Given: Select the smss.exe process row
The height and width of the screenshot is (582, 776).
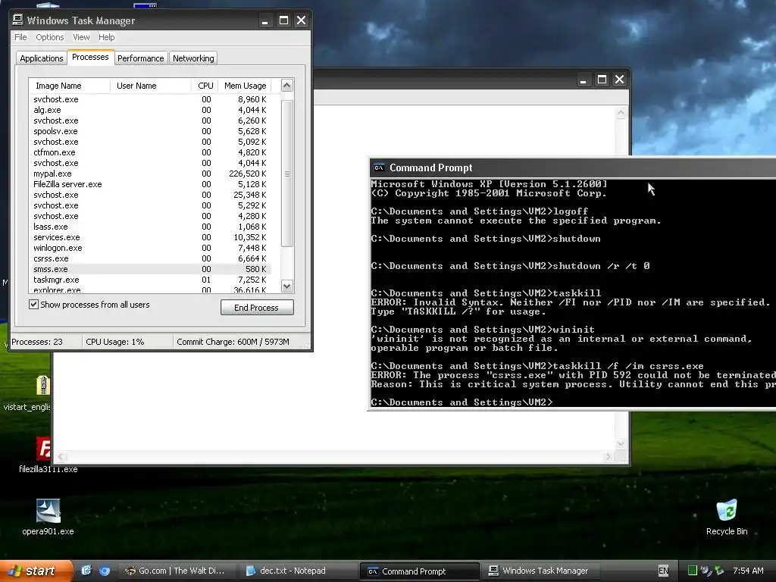Looking at the screenshot, I should [150, 269].
